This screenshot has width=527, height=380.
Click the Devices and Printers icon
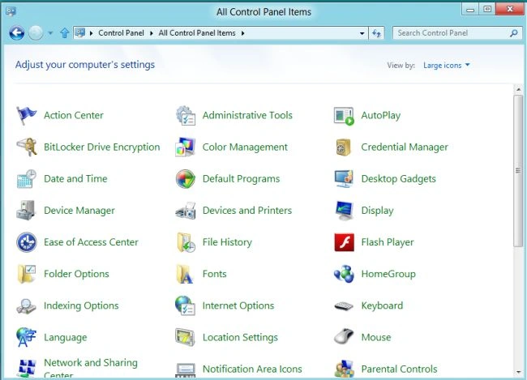pyautogui.click(x=186, y=211)
